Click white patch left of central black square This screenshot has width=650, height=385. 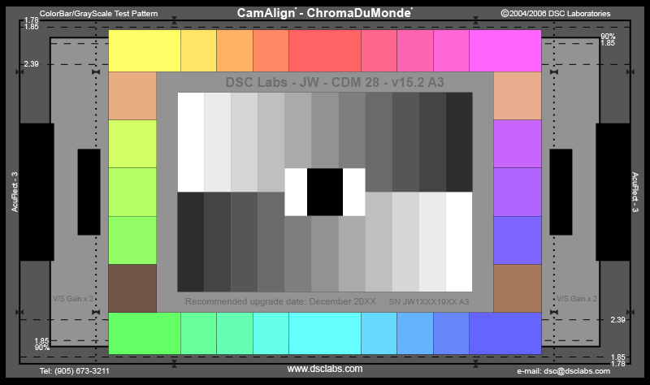click(296, 192)
